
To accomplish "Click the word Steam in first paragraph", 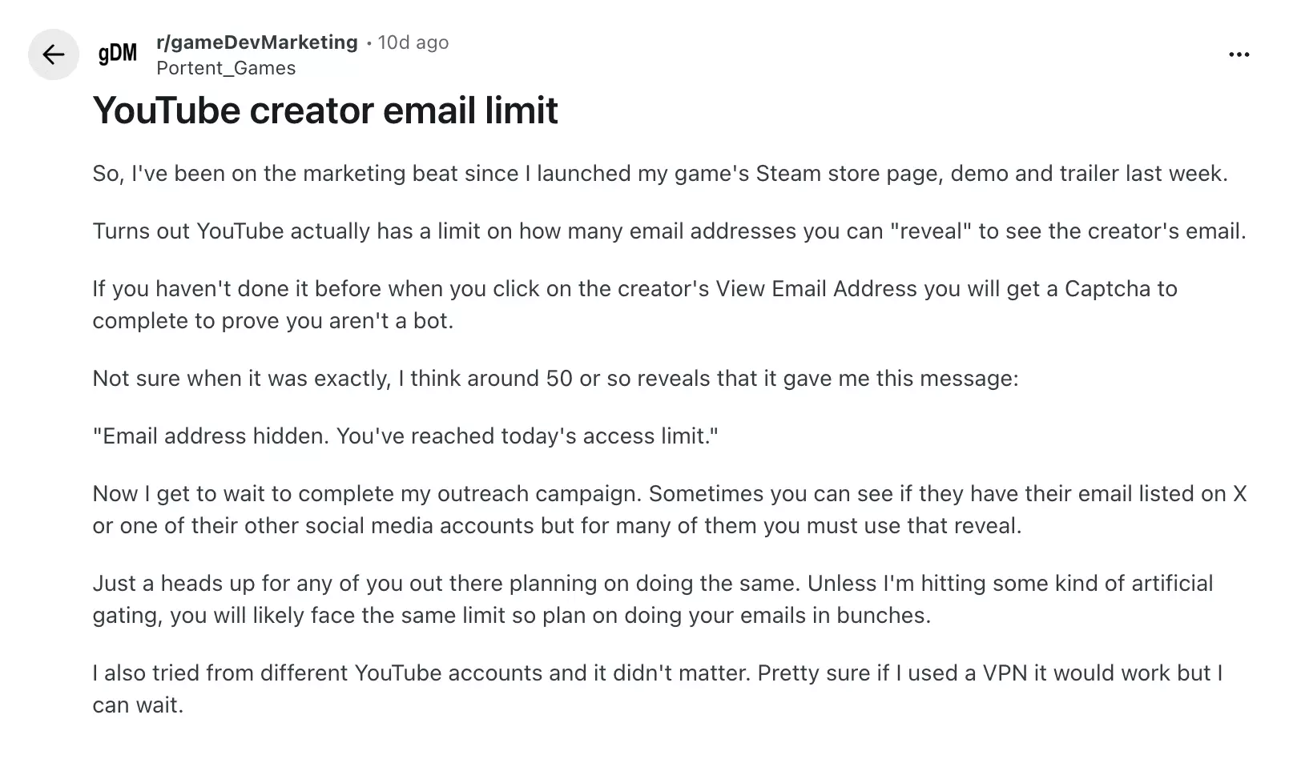I will [788, 174].
